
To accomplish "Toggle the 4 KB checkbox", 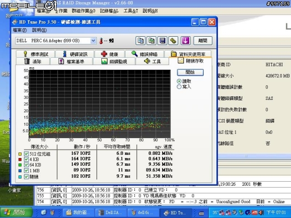I will pyautogui.click(x=26, y=159).
